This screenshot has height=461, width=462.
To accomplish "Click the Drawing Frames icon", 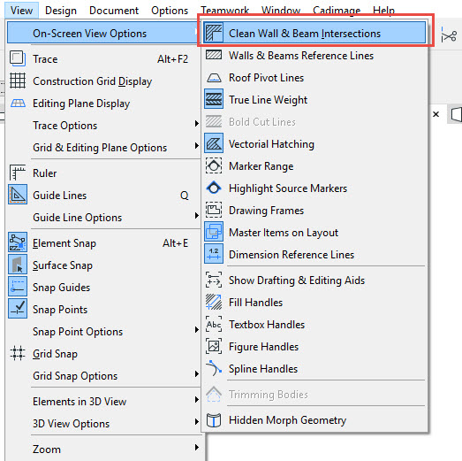I will 214,210.
